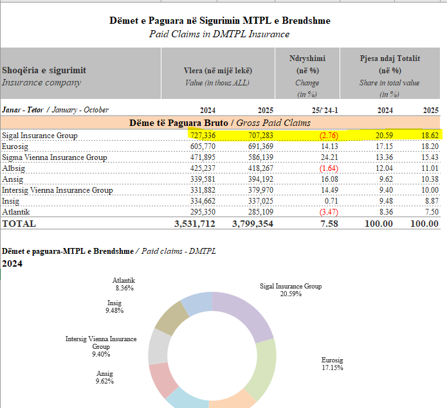
Task: Click the 'Shoqëria e sigurimit' column header
Action: coord(44,70)
